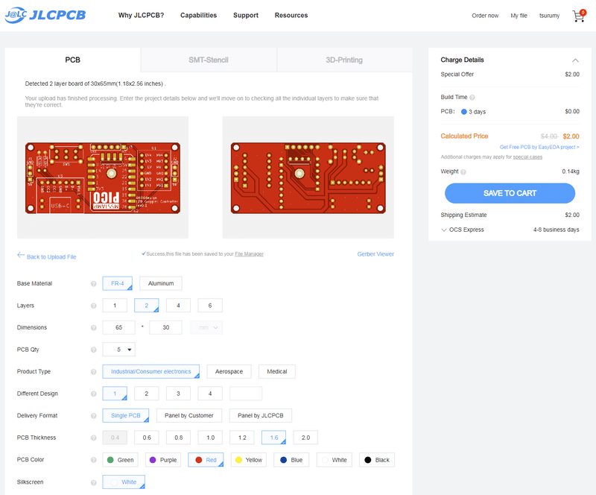Screen dimensions: 596x495
Task: Open the mm units dropdown
Action: coord(206,327)
